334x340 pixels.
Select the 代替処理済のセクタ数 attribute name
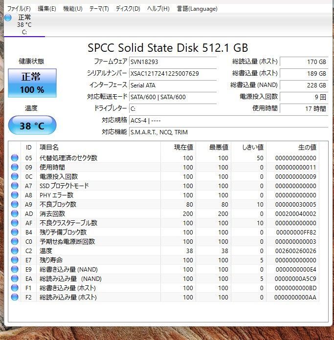[68, 158]
